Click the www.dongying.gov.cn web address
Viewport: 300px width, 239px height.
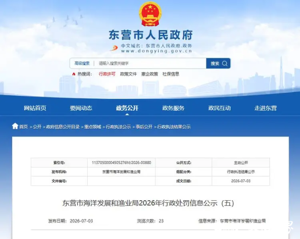coord(156,51)
